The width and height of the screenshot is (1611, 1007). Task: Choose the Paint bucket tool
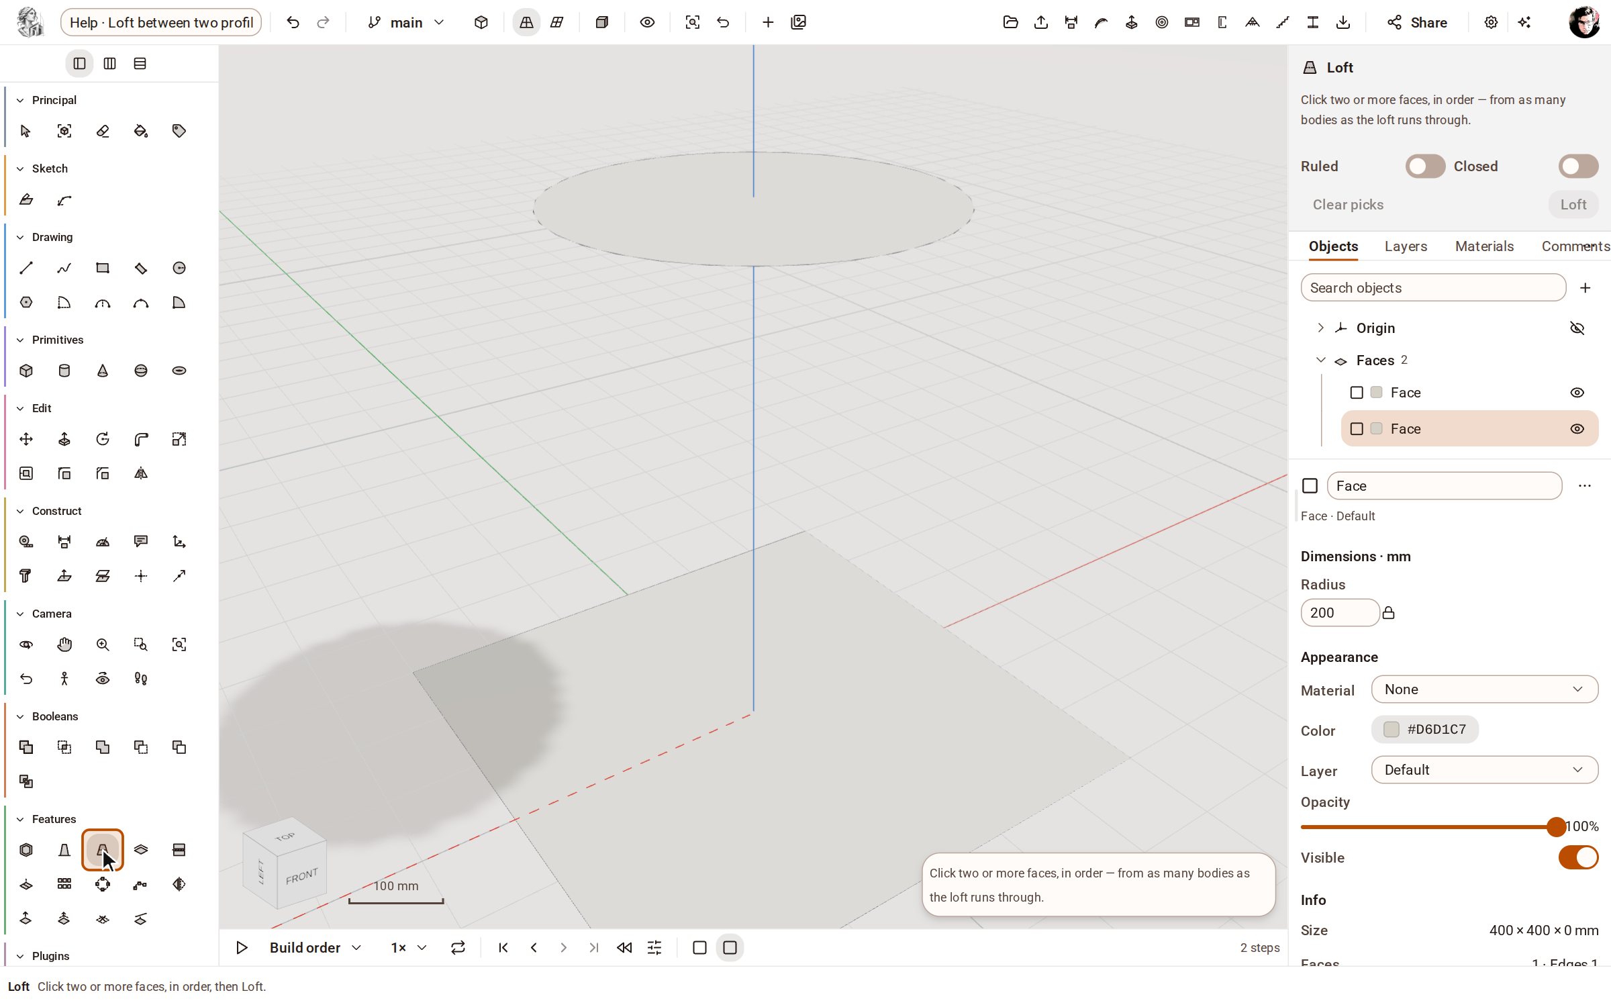[141, 131]
